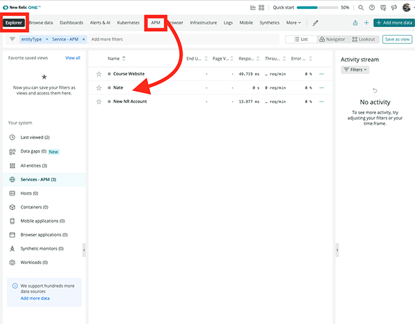This screenshot has height=324, width=415.
Task: Open more options dots for New NR Account
Action: [322, 102]
